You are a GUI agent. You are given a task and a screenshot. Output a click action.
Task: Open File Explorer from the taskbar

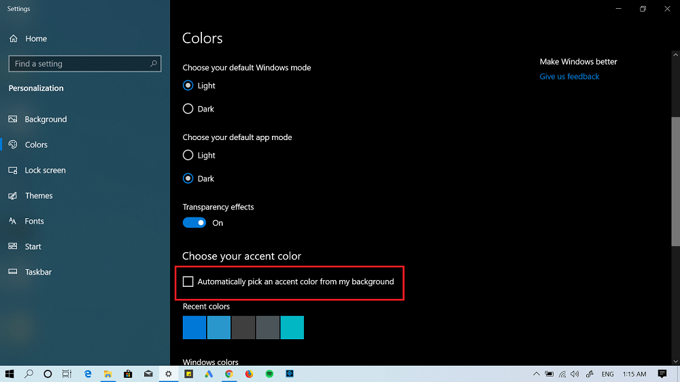pos(108,374)
